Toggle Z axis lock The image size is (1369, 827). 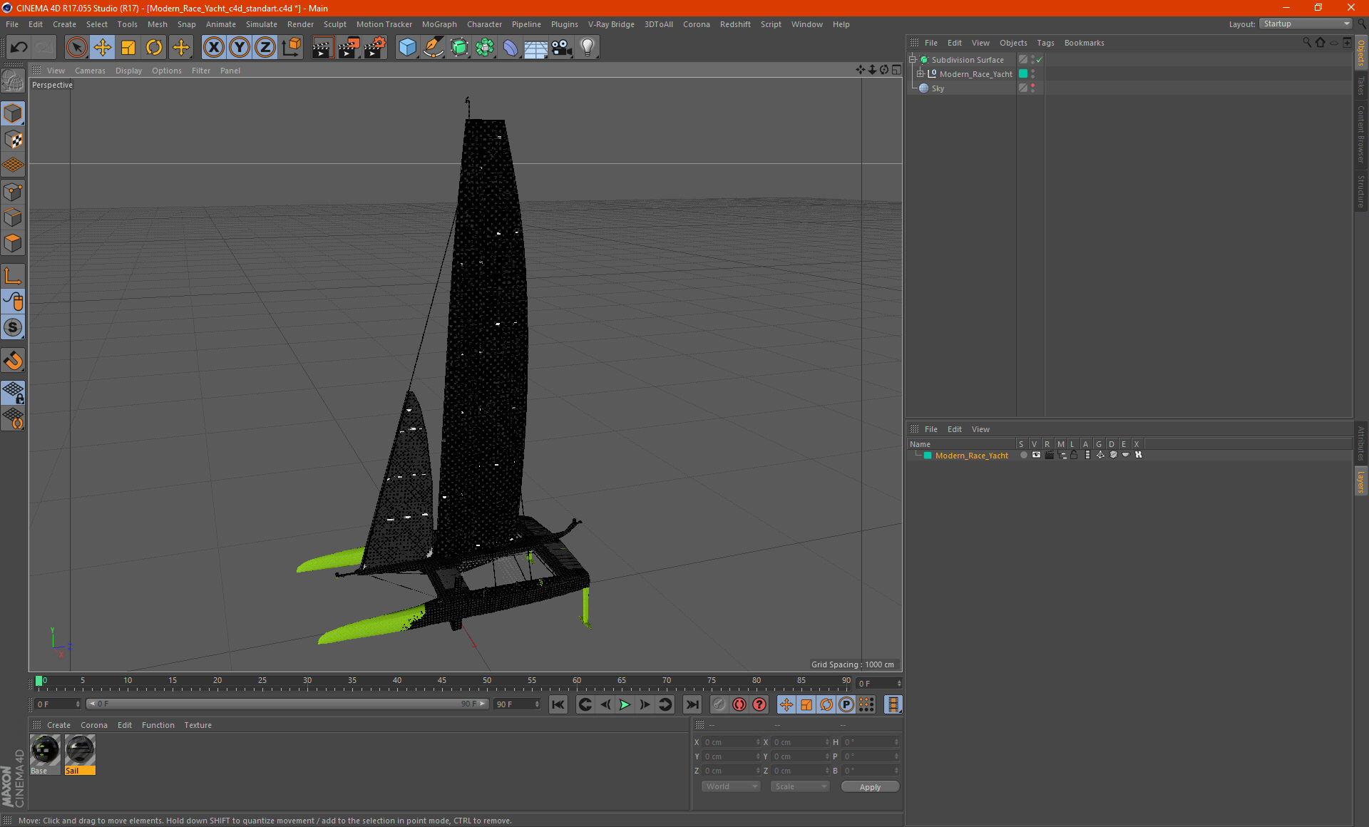(x=265, y=48)
